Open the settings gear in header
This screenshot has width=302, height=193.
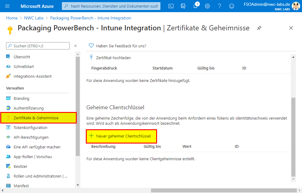coord(207,6)
